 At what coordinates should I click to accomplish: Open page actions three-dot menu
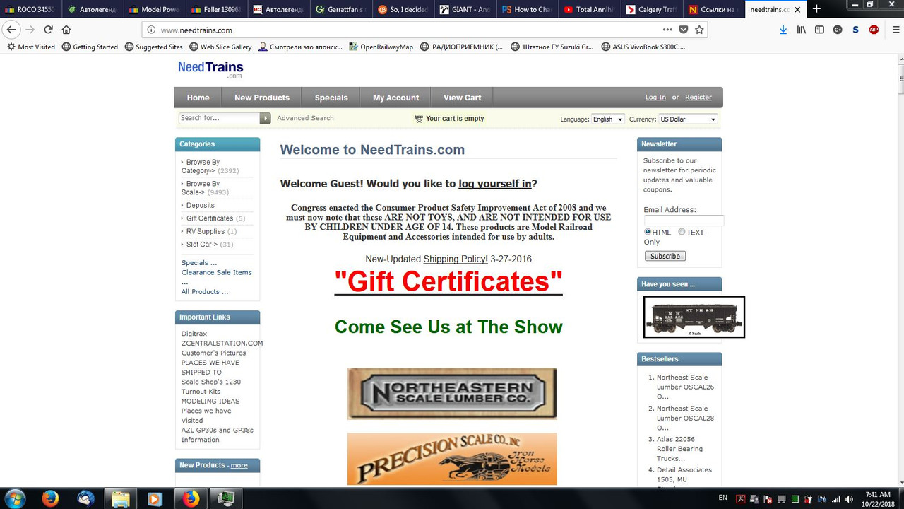(667, 30)
